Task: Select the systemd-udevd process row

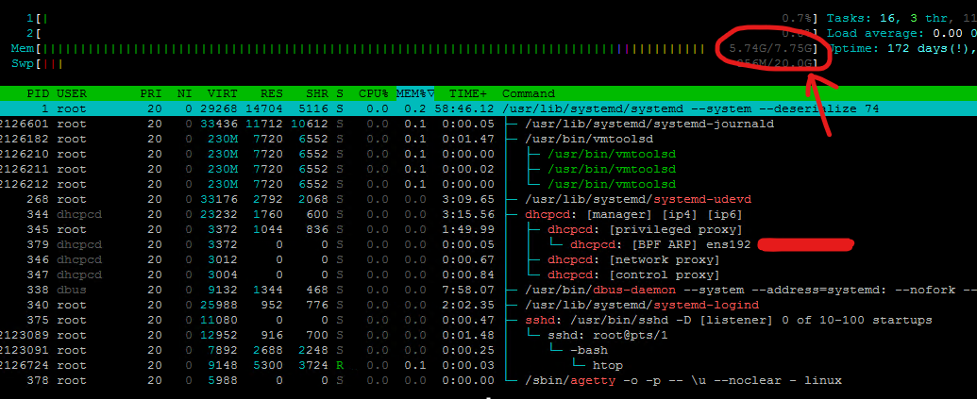Action: click(x=489, y=199)
